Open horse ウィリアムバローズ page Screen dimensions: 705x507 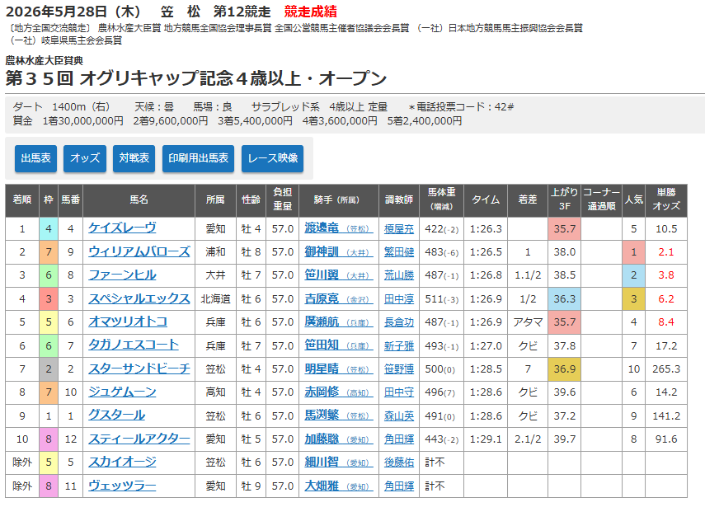[139, 251]
